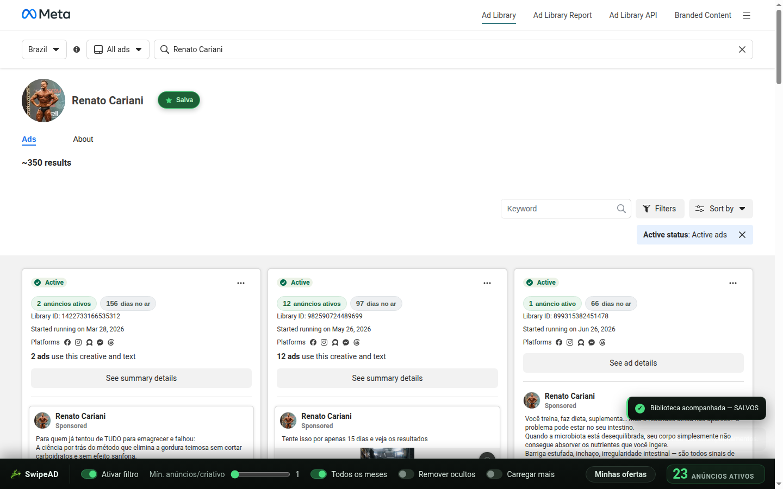Click Threads platform icon on 156 dias card
Screen dimensions: 783x489
pyautogui.click(x=111, y=342)
